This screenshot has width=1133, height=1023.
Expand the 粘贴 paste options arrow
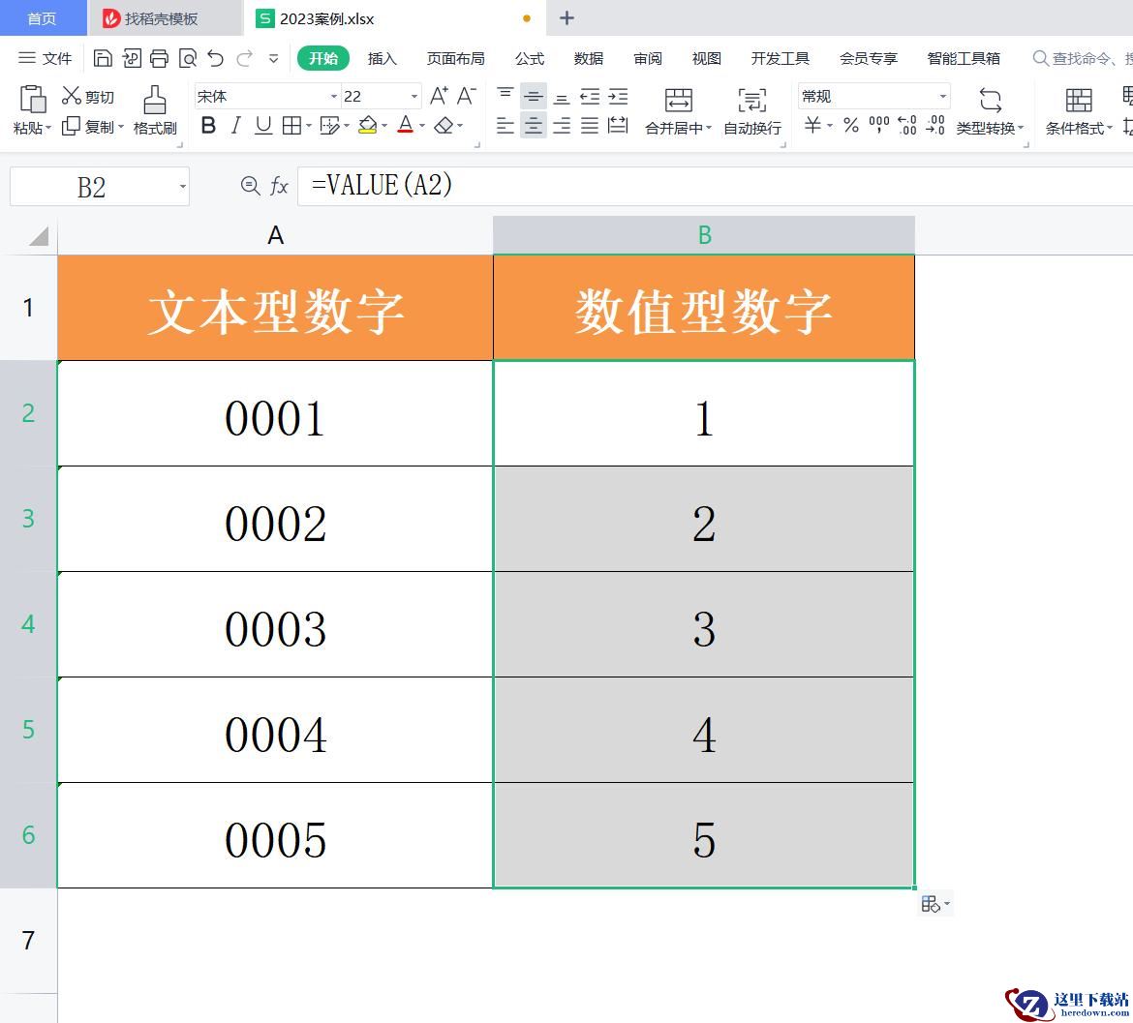(48, 128)
